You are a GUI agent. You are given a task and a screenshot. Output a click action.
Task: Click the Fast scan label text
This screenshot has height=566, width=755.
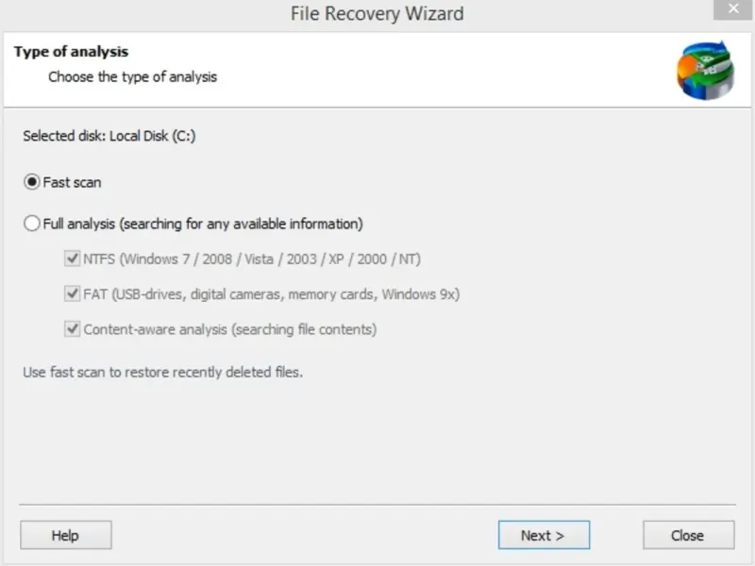coord(73,182)
